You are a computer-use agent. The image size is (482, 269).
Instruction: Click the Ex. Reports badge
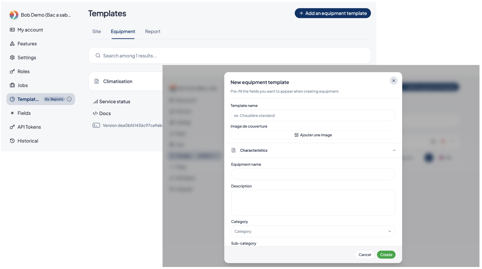point(54,99)
